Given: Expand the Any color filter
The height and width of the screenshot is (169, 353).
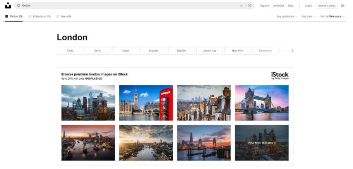Looking at the screenshot, I should [308, 17].
